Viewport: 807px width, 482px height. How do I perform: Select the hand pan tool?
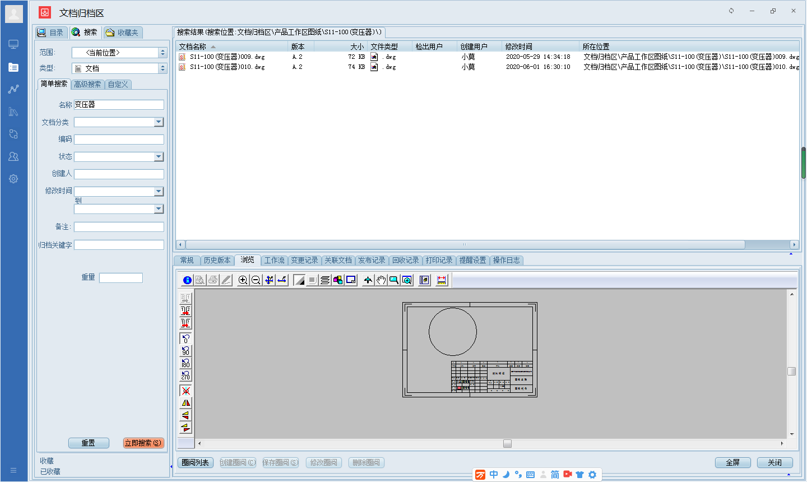coord(381,280)
